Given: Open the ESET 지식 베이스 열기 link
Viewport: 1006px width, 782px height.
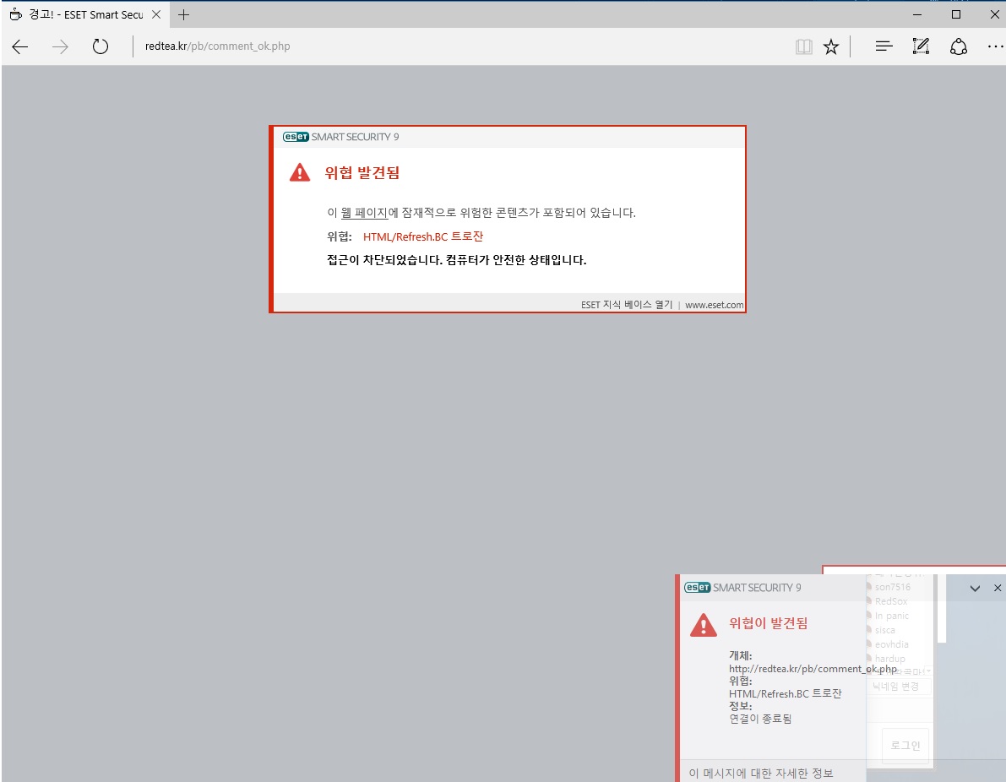Looking at the screenshot, I should 627,305.
